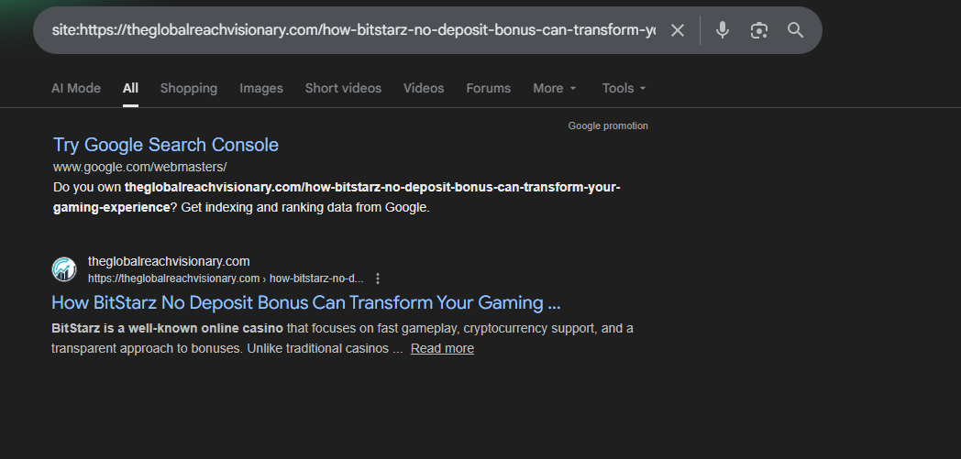Expand the Tools dropdown
The width and height of the screenshot is (961, 459).
[624, 88]
